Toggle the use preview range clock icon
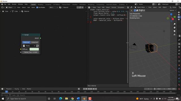181x101 pixels. click(x=154, y=89)
